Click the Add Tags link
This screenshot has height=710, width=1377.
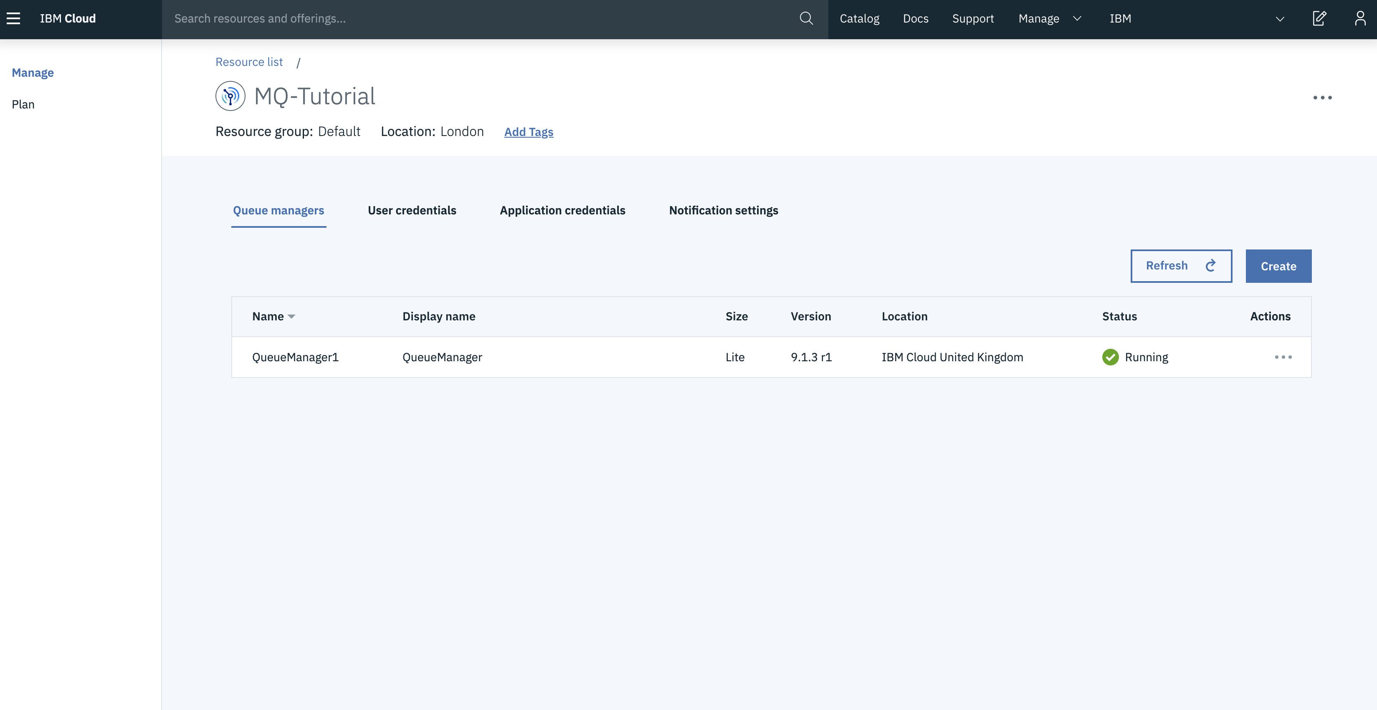[x=529, y=132]
